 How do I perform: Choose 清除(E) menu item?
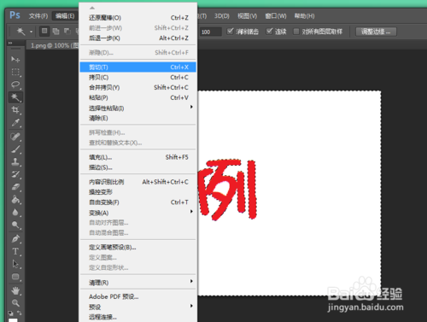[x=138, y=118]
